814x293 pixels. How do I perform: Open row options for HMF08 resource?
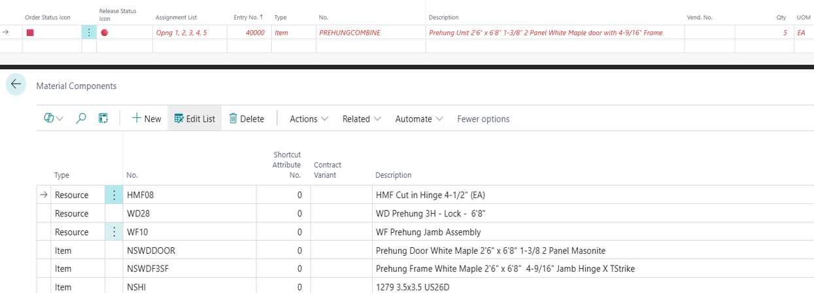click(x=114, y=195)
